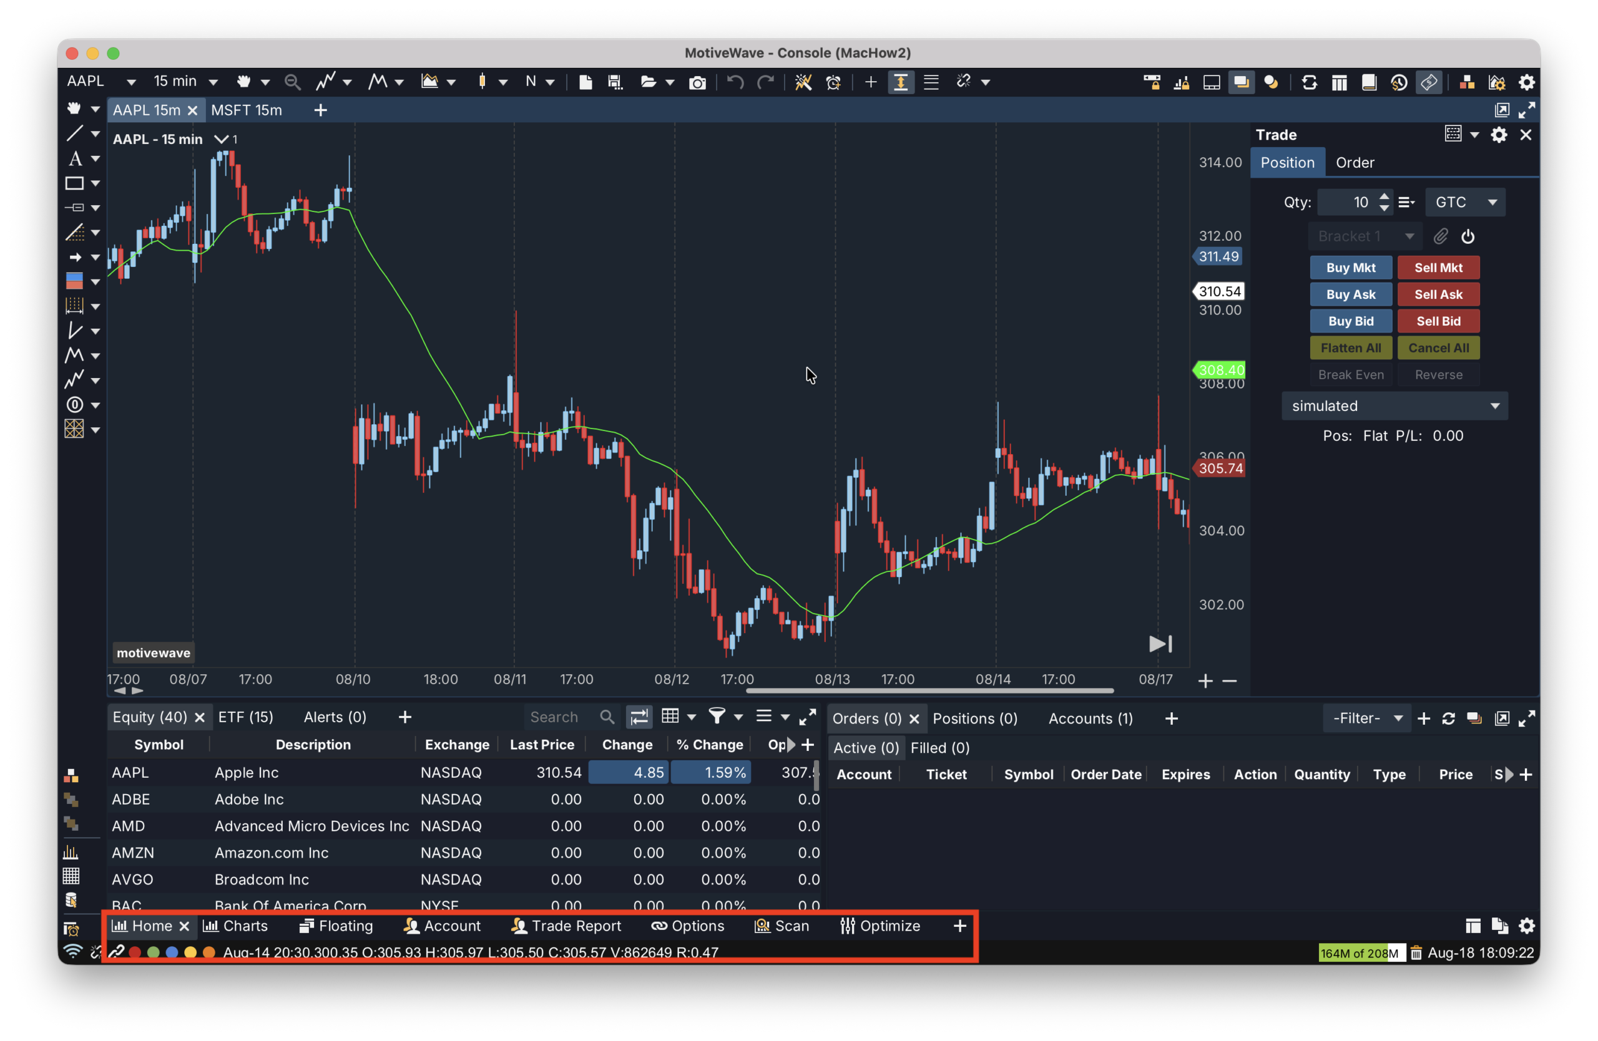Open the columns table icon in top toolbar
This screenshot has height=1041, width=1598.
[x=1340, y=82]
